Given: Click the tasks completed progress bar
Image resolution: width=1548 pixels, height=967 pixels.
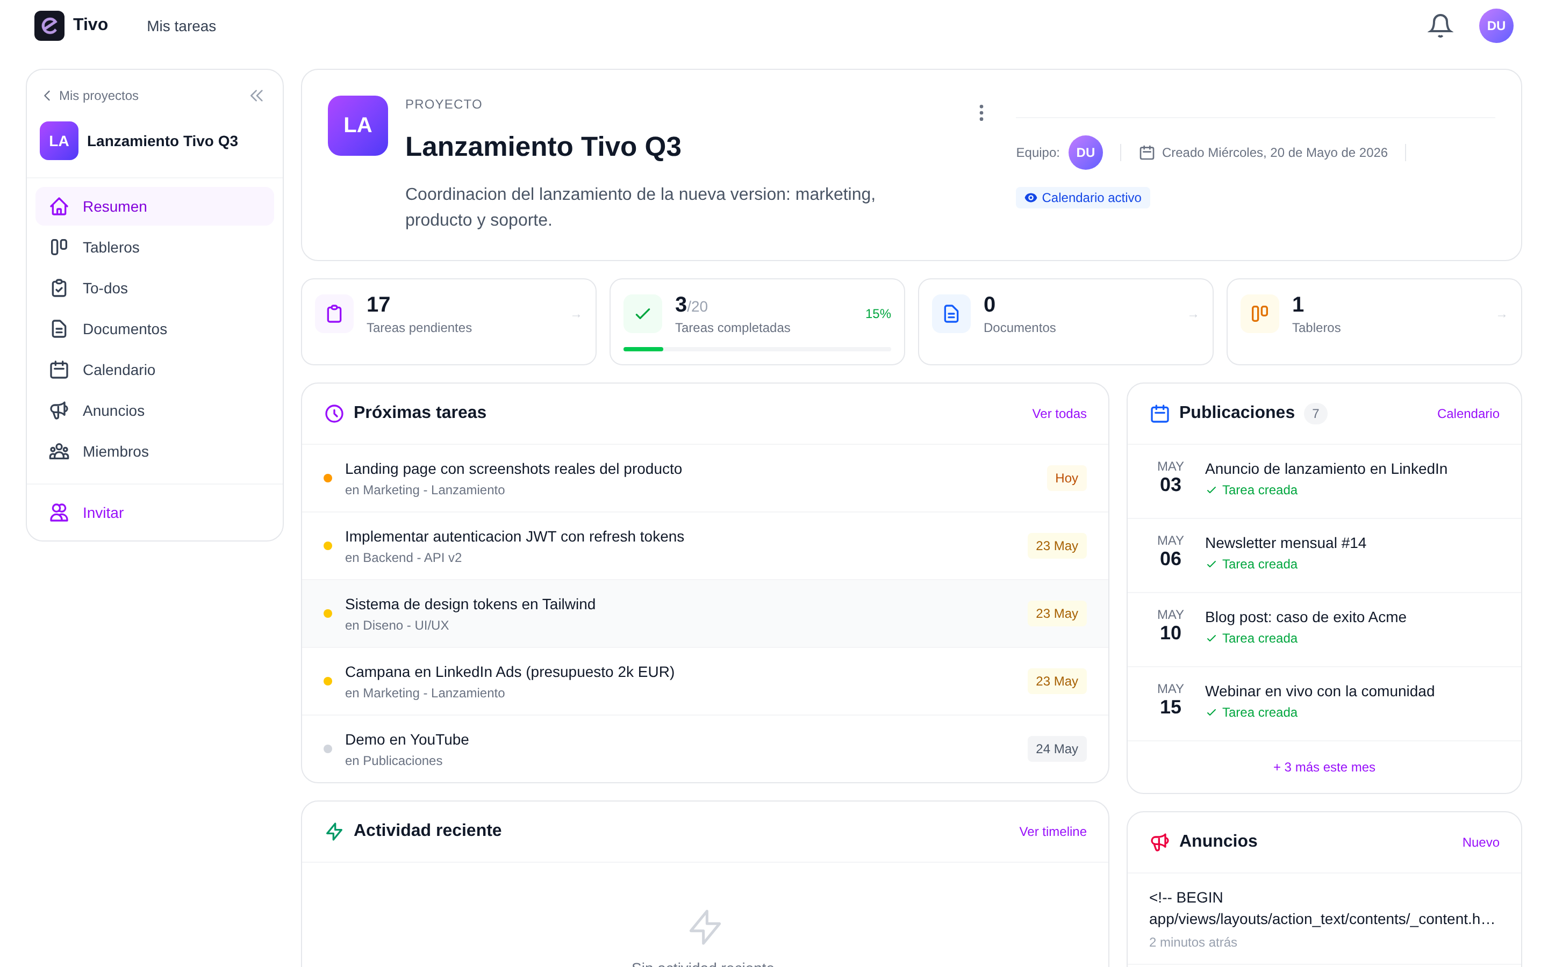Looking at the screenshot, I should [x=757, y=349].
